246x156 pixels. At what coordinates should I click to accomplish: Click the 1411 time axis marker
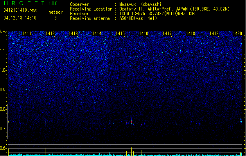[27, 34]
